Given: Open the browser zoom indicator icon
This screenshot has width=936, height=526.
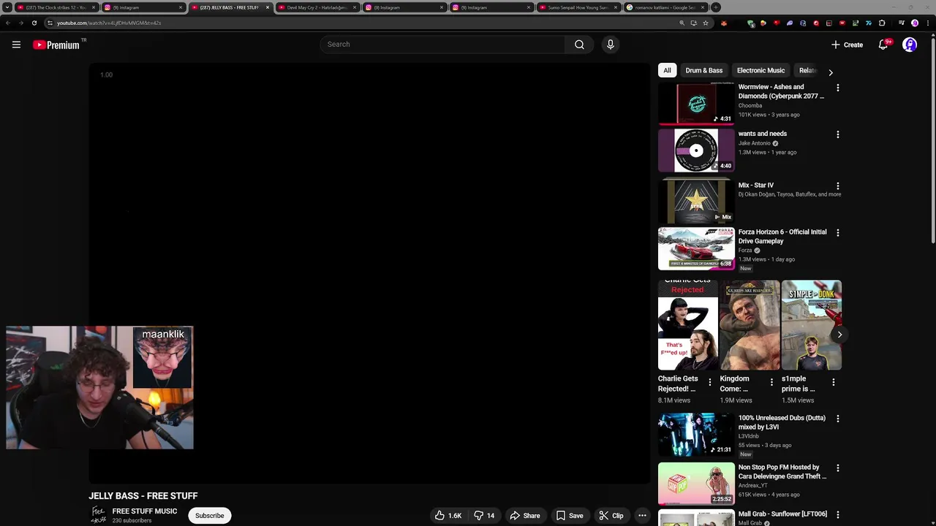Looking at the screenshot, I should [682, 23].
